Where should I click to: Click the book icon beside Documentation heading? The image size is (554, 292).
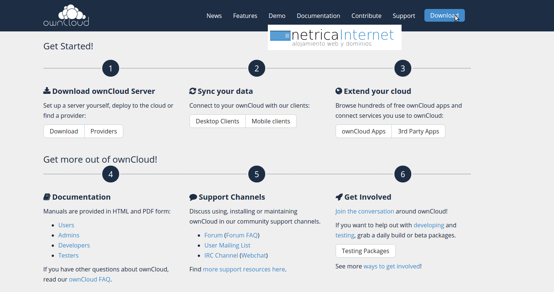pos(47,197)
